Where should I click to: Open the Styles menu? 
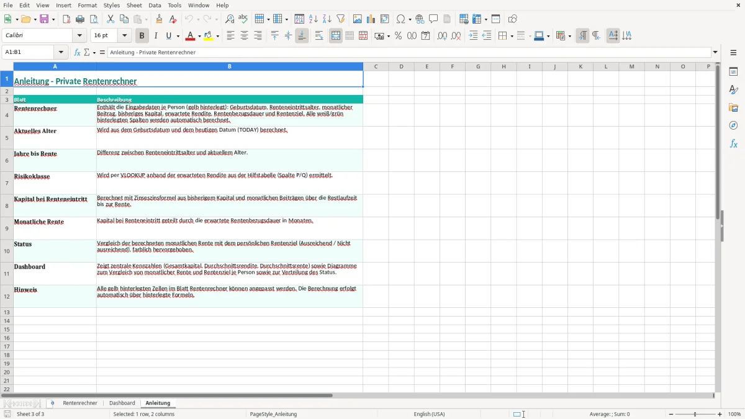(112, 5)
